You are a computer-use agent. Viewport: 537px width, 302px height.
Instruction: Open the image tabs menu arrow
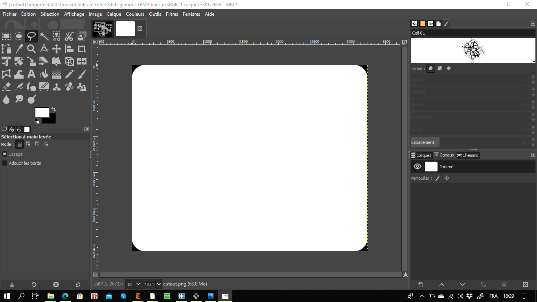click(95, 42)
